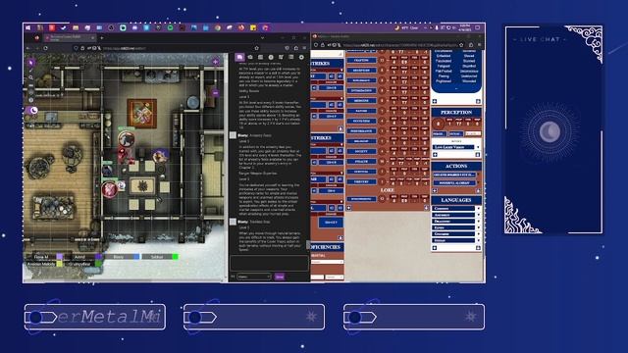This screenshot has height=353, width=628.
Task: Toggle Roll20 night mode moon switch
Action: tap(32, 110)
